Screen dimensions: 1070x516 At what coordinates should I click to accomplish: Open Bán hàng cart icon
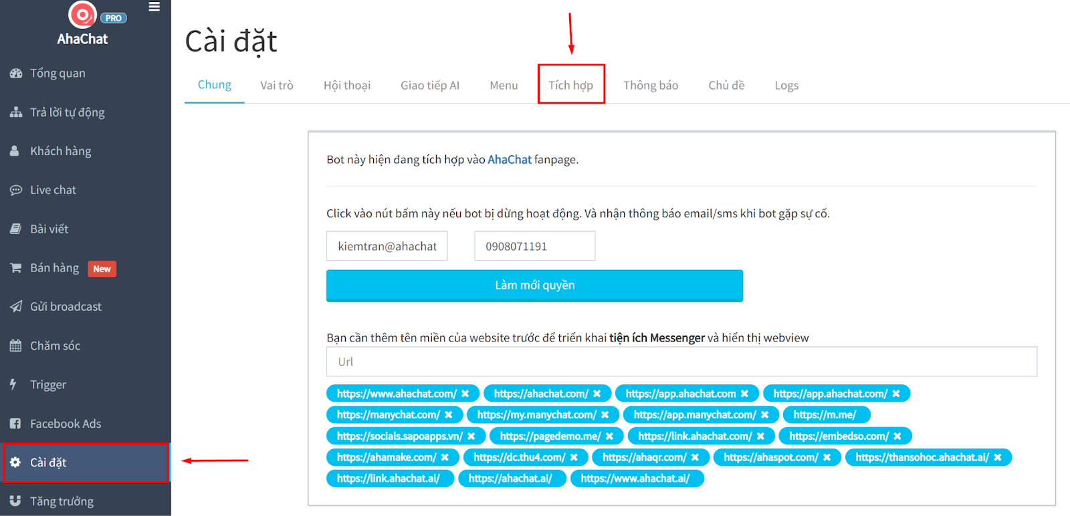(x=15, y=268)
